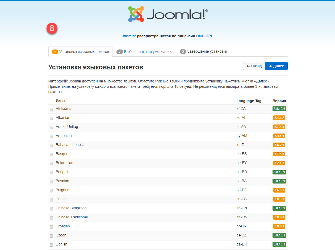Check the Chinese Traditional checkbox

point(51,218)
